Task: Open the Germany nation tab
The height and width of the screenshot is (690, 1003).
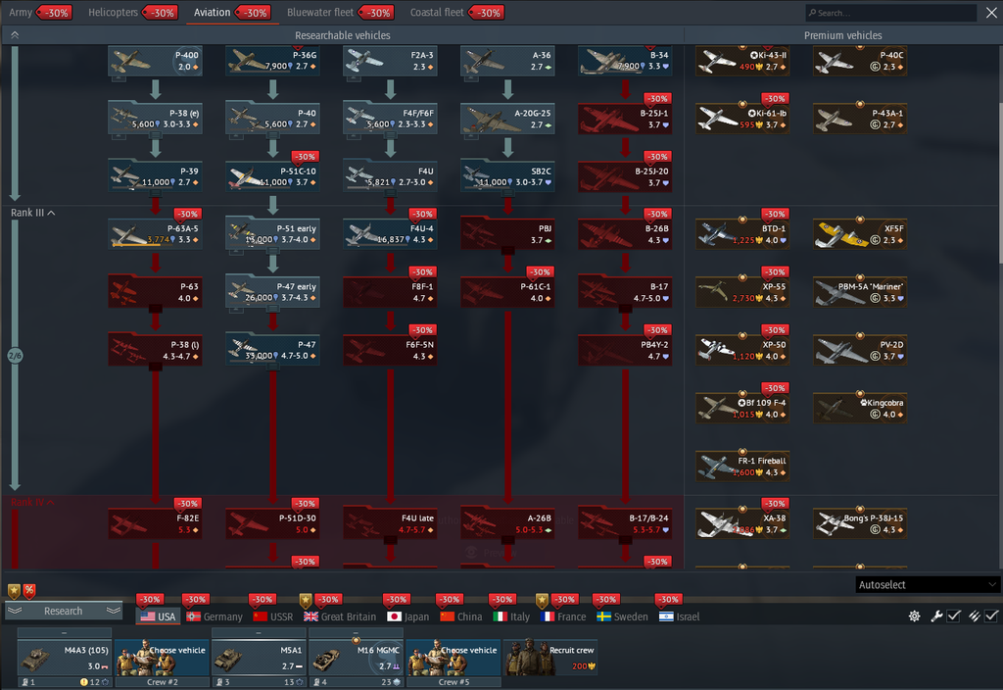Action: [x=215, y=616]
